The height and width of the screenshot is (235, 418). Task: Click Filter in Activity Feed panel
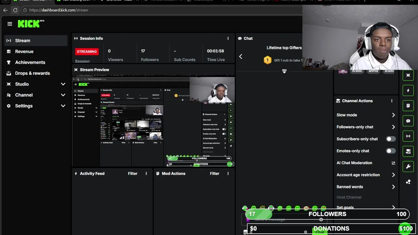point(133,174)
